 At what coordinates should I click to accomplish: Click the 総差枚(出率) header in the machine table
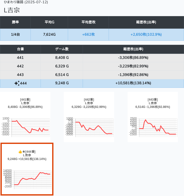coord(133,49)
